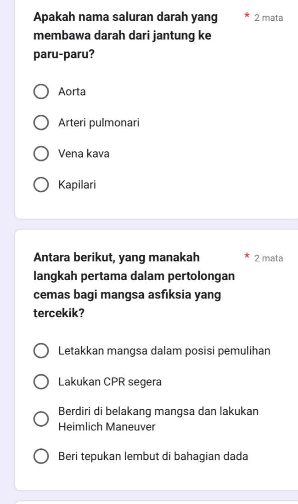Click the required asterisk on first question

click(247, 15)
